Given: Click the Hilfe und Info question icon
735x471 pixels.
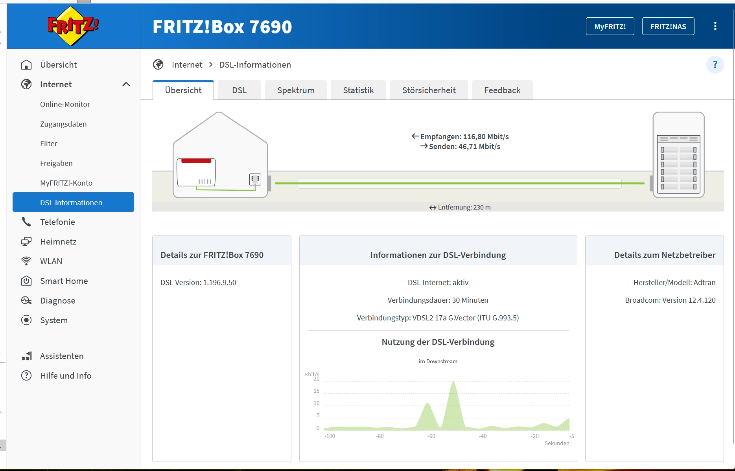Looking at the screenshot, I should (x=26, y=375).
